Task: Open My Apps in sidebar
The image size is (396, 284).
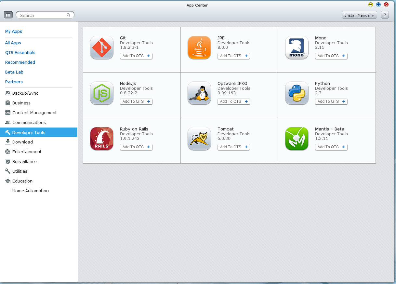Action: pos(14,31)
